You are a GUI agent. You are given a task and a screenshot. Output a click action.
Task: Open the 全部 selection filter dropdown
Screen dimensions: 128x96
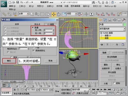pos(28,14)
